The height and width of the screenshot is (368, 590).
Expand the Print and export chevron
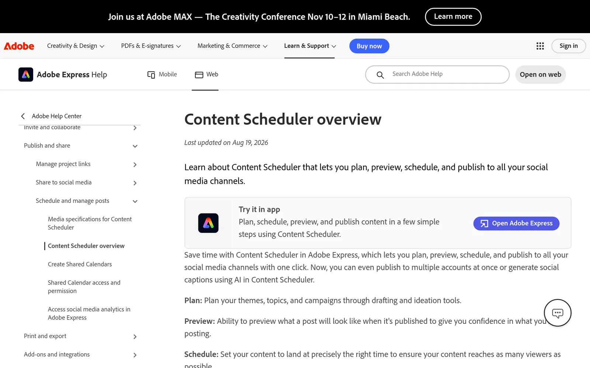[x=135, y=337]
